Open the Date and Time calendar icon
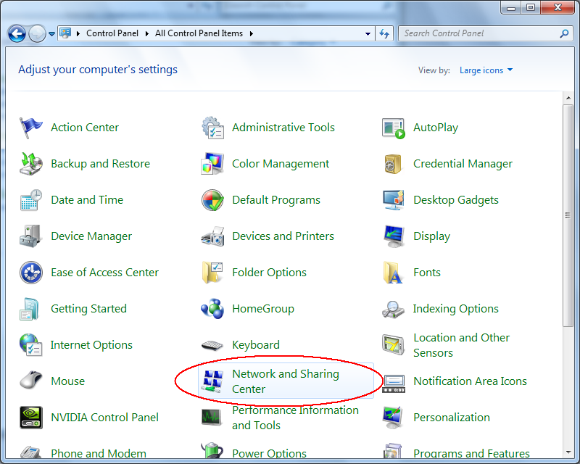Viewport: 580px width, 464px height. click(x=30, y=200)
